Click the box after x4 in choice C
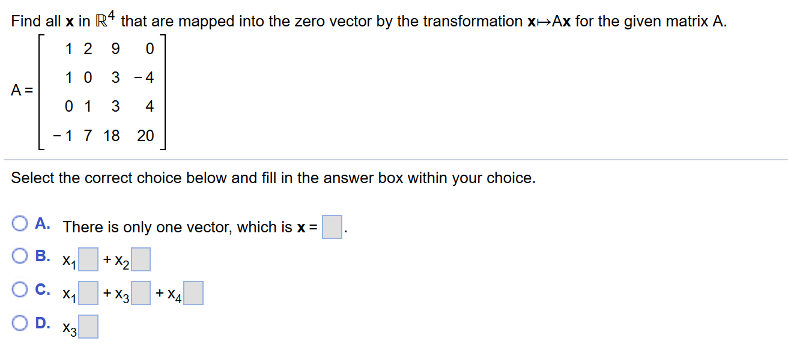 point(193,292)
